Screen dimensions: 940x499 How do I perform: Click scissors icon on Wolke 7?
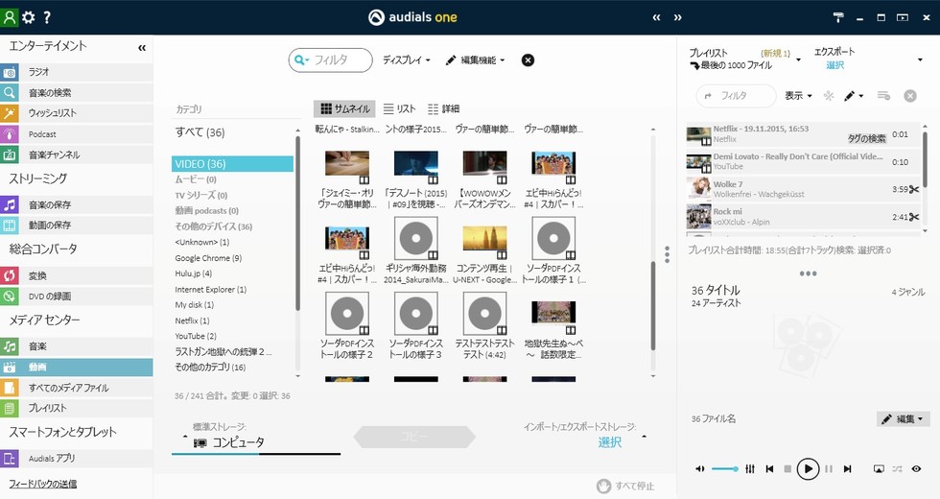coord(913,190)
